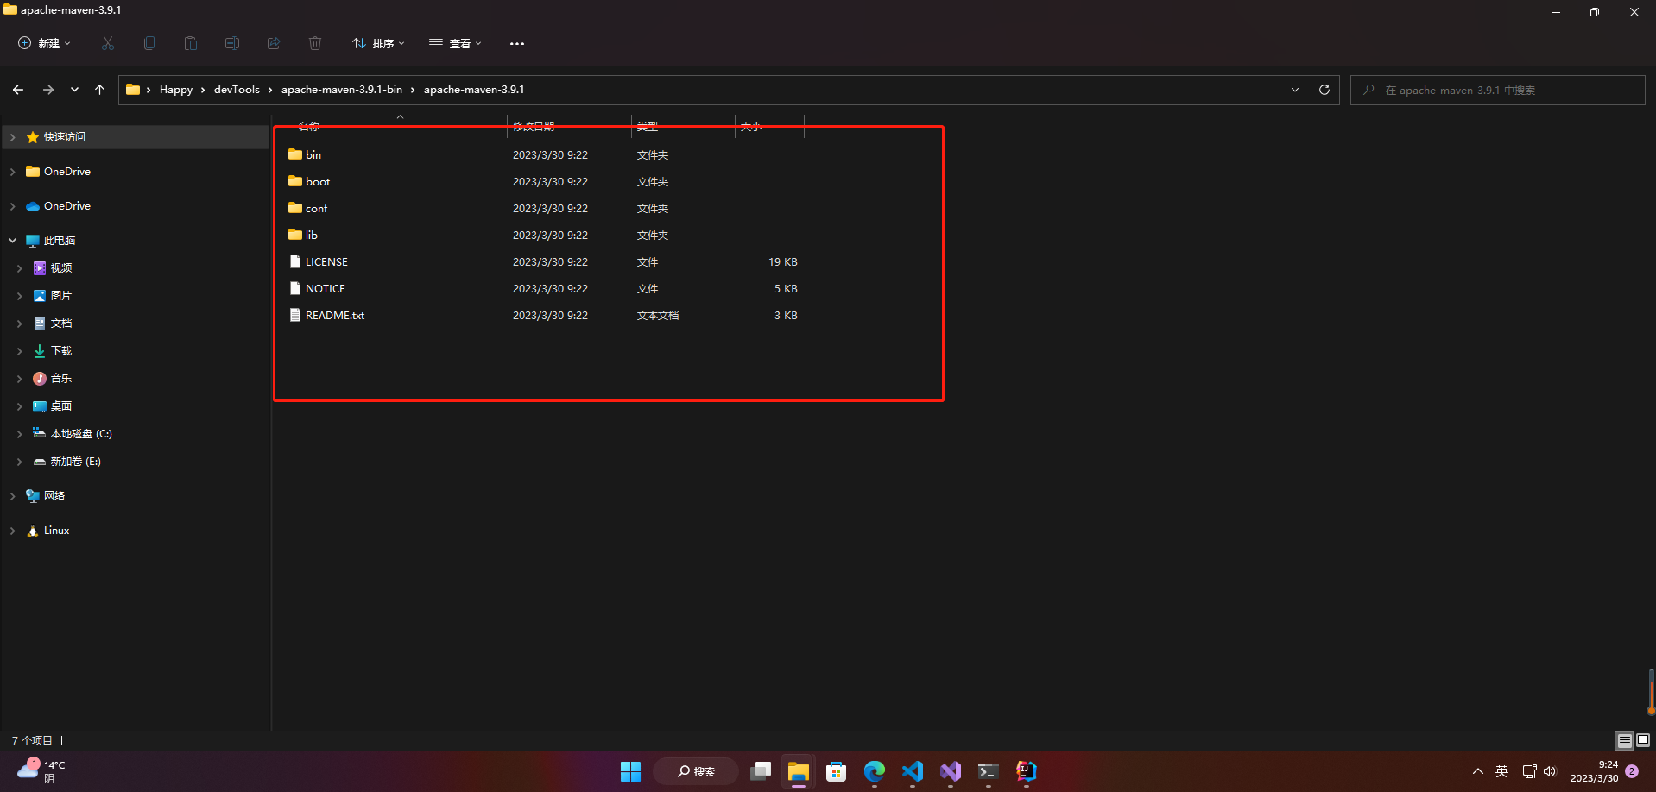Expand the Linux tree node
The height and width of the screenshot is (792, 1656).
pos(13,531)
